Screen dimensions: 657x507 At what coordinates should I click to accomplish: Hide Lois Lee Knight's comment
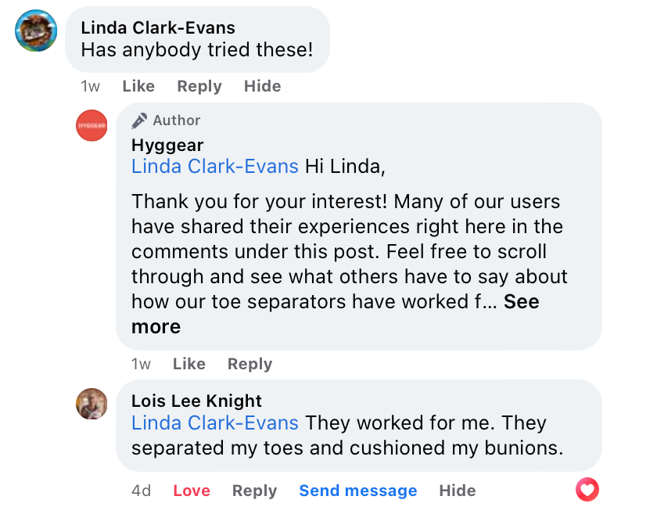(457, 491)
